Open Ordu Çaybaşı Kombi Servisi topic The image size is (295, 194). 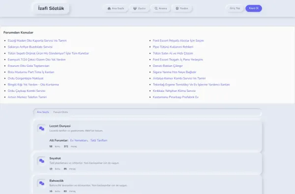pos(27,91)
